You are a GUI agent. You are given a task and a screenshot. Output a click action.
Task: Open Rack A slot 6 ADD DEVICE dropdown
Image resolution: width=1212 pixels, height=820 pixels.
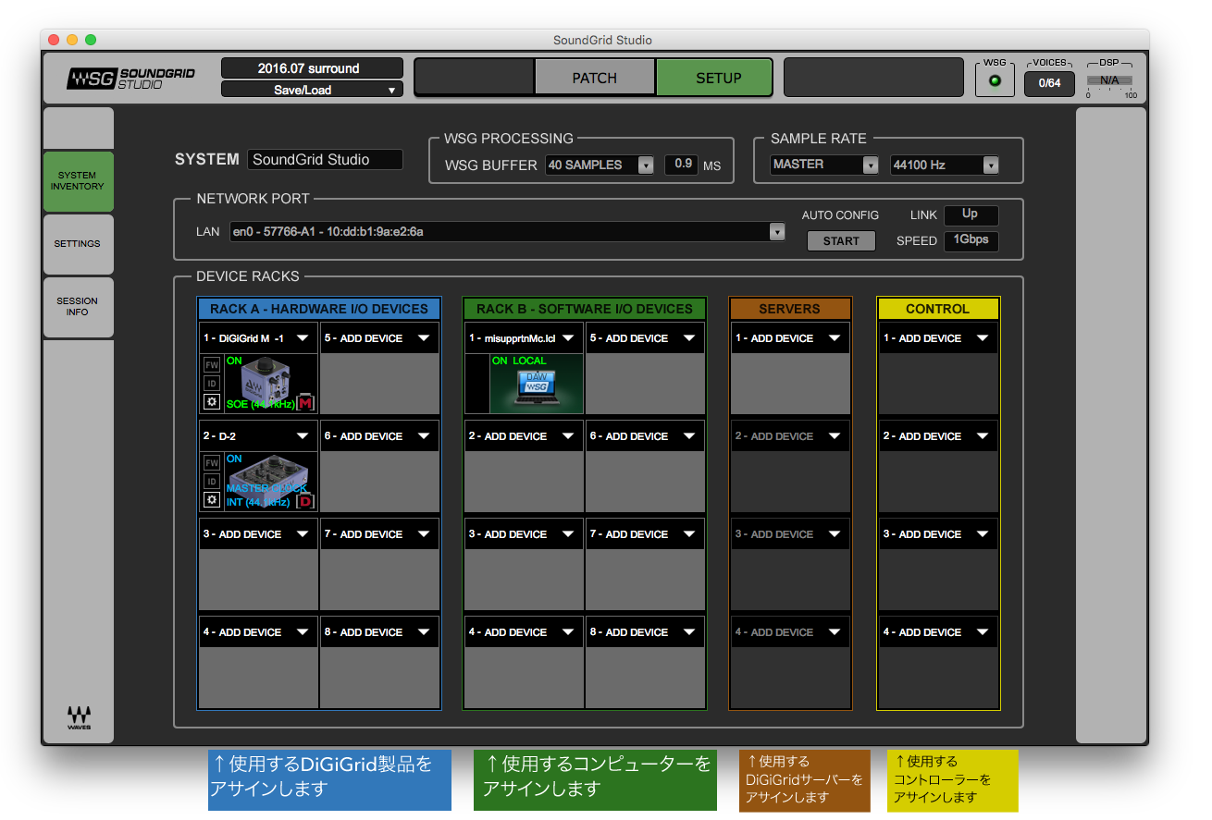[x=379, y=436]
